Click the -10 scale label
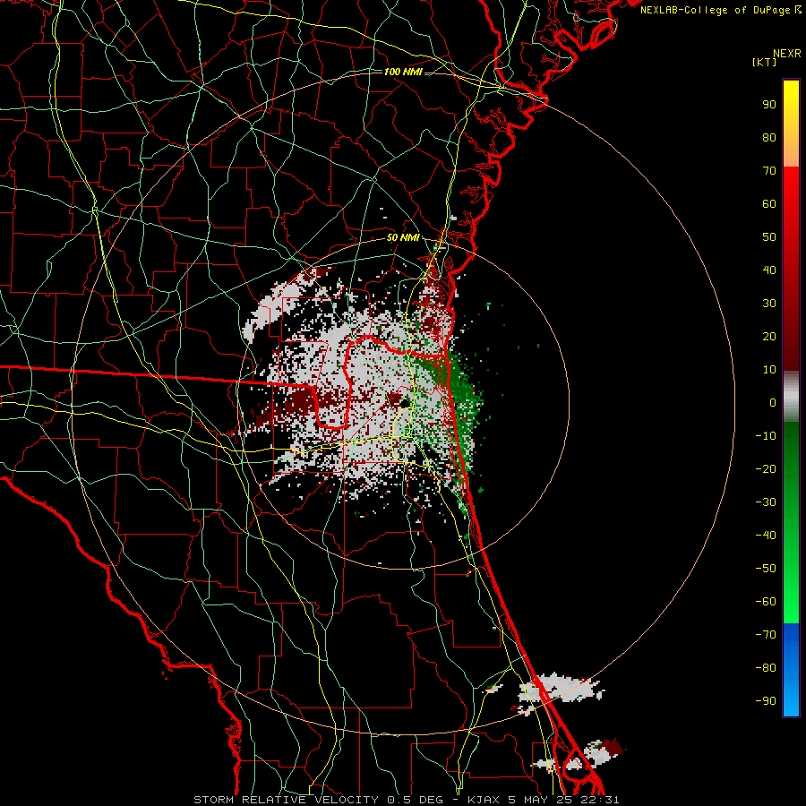Viewport: 806px width, 806px height. [766, 436]
